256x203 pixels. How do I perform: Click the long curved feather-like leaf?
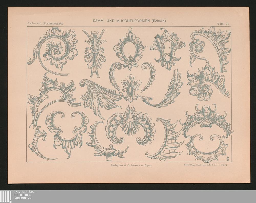166,89
